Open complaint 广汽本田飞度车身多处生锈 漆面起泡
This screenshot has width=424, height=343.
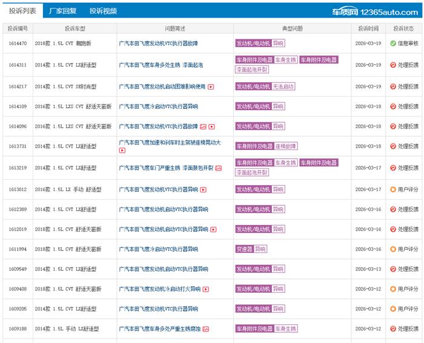[161, 65]
